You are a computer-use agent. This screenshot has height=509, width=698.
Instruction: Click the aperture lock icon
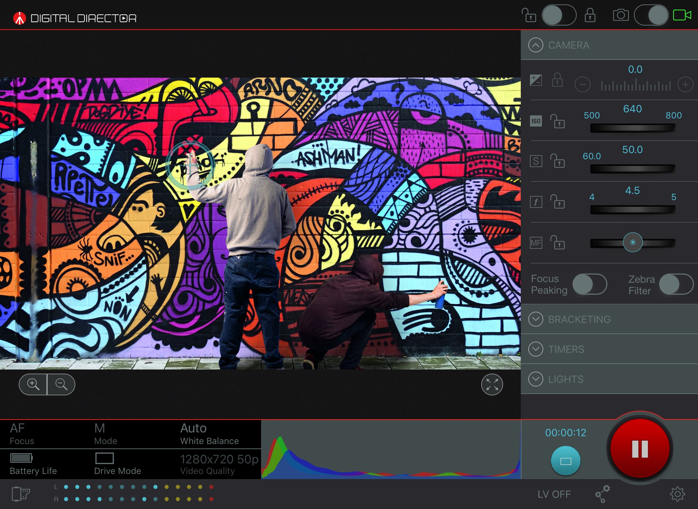pyautogui.click(x=558, y=201)
